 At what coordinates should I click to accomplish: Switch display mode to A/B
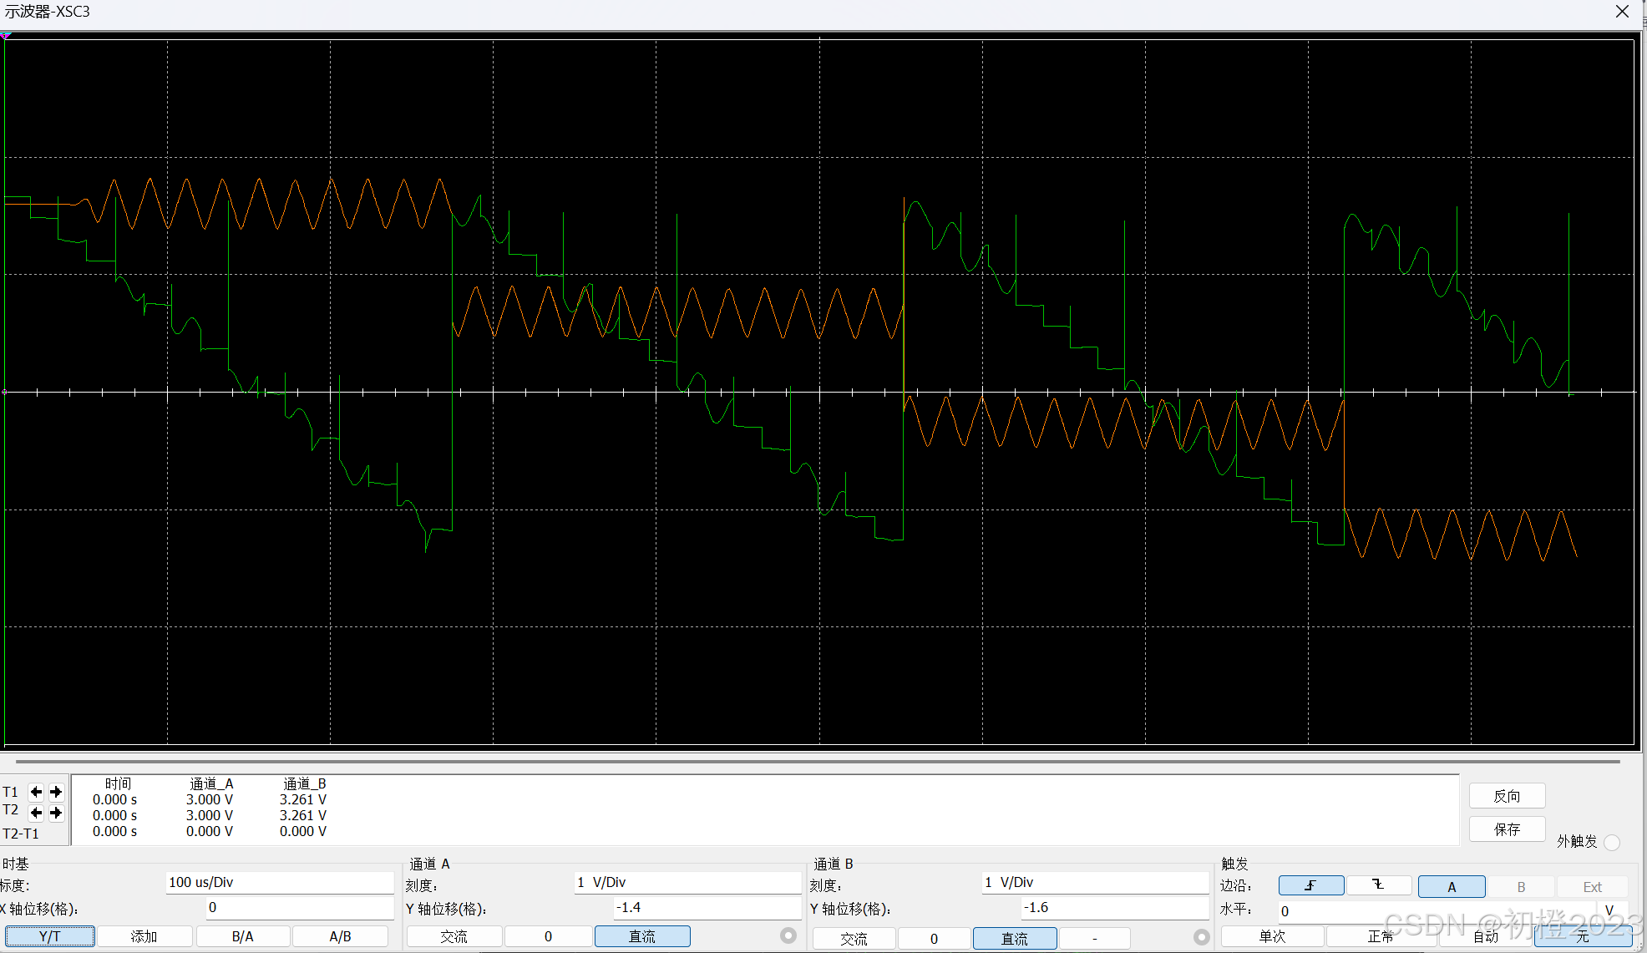[340, 937]
